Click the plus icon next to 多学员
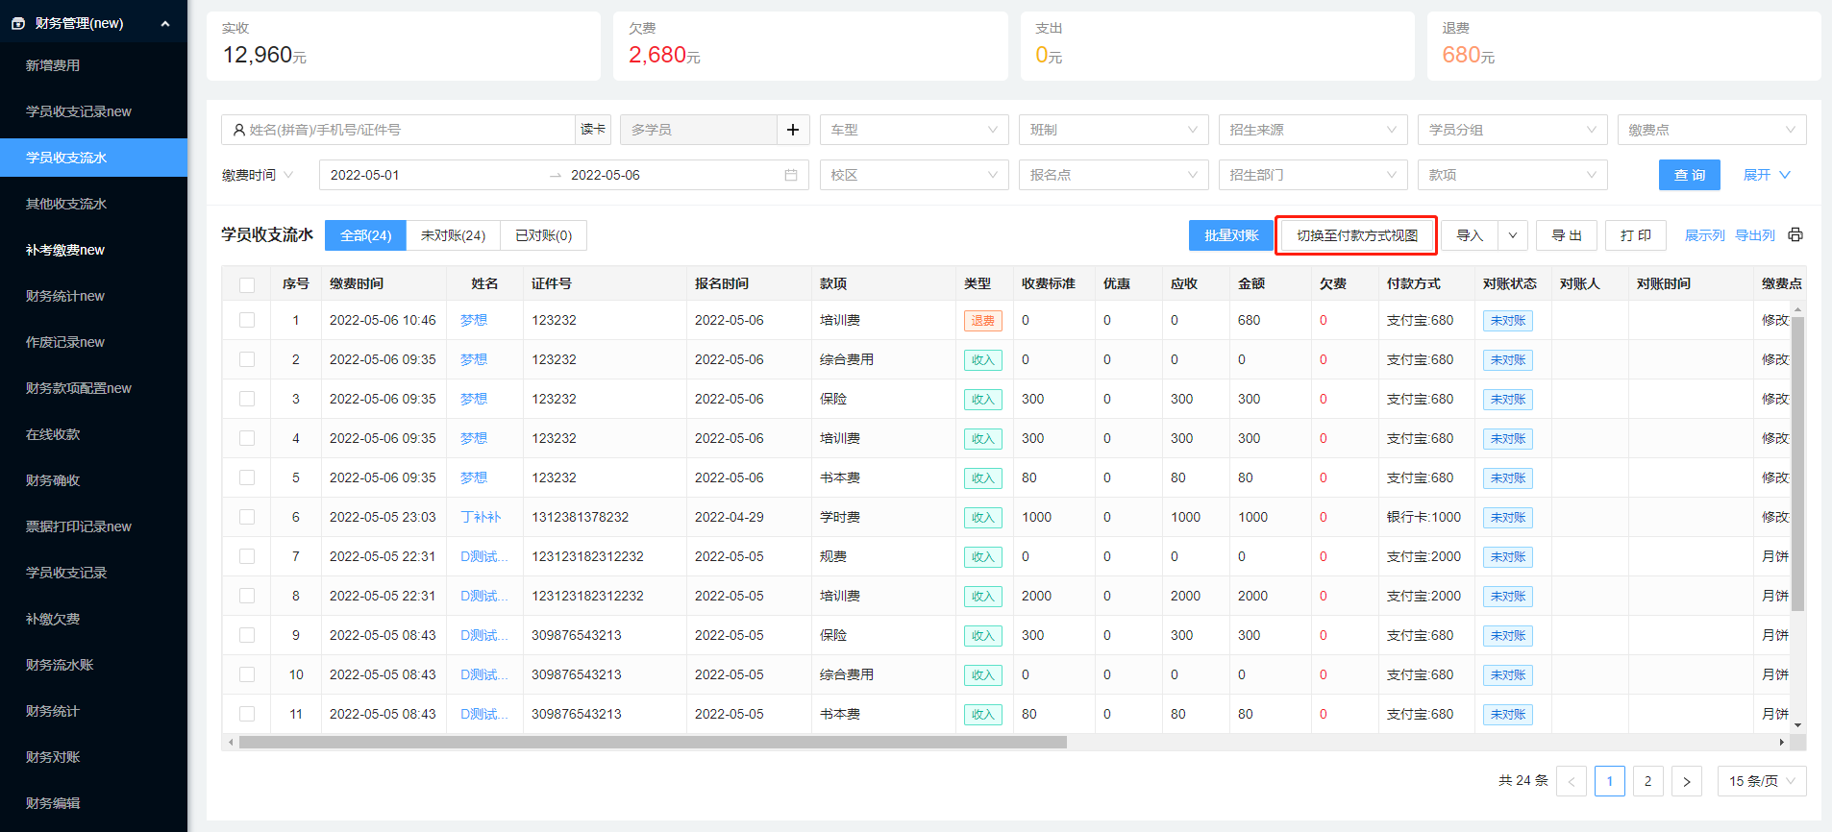 pyautogui.click(x=793, y=130)
